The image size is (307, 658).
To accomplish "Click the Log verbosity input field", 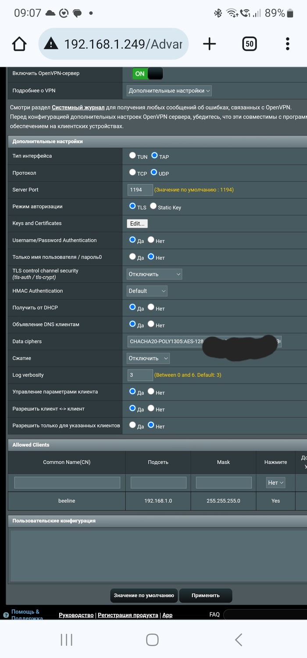I will [x=140, y=375].
